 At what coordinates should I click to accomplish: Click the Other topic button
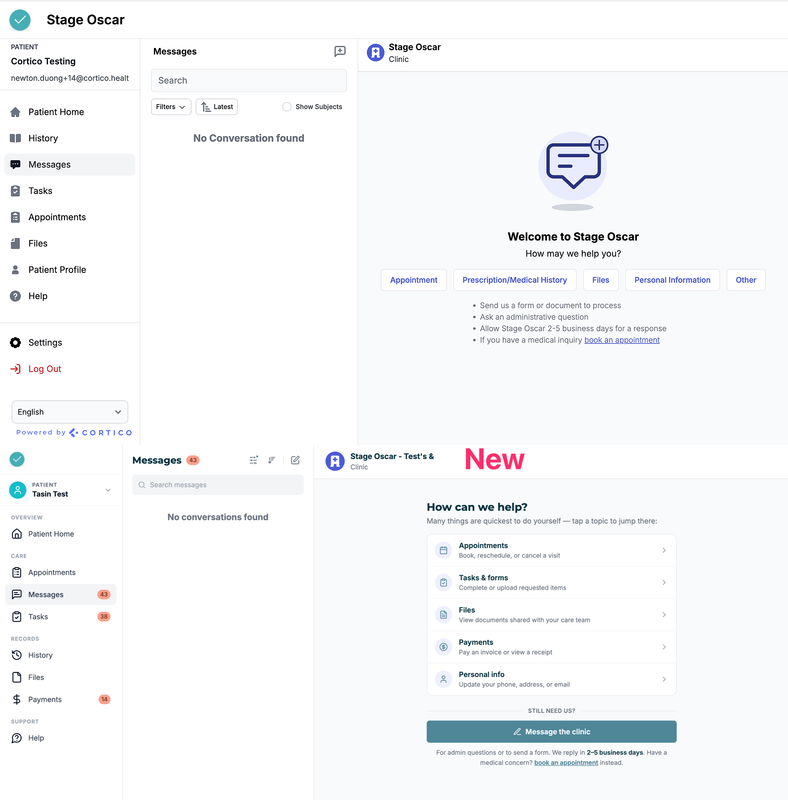[746, 280]
